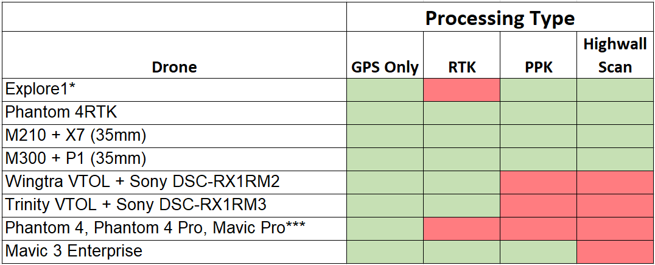
Task: Click red RTK cell for Phantom 4 row
Action: tap(461, 228)
